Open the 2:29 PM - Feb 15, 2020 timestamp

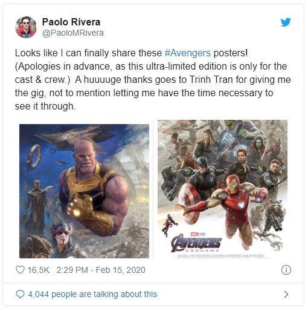coord(101,270)
